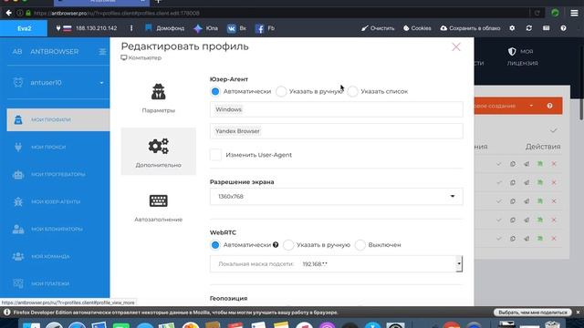Expand the chevron above Действия column

click(554, 130)
